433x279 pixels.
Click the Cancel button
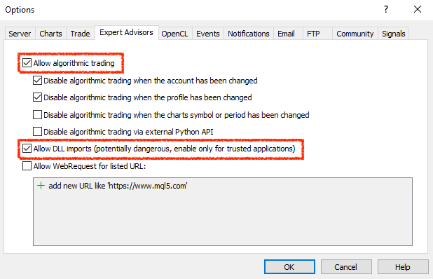346,267
